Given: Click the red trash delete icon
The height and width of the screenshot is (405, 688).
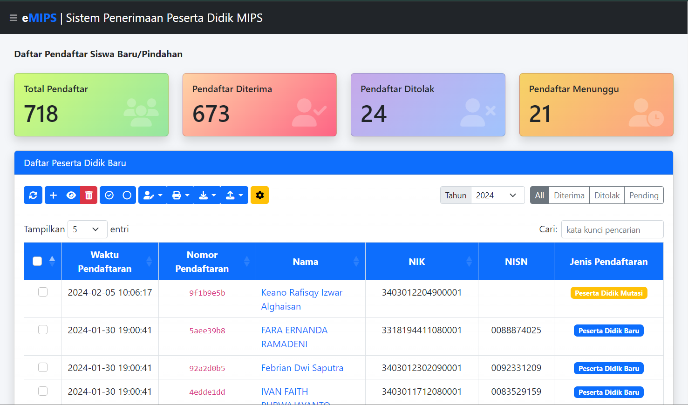Looking at the screenshot, I should click(89, 195).
